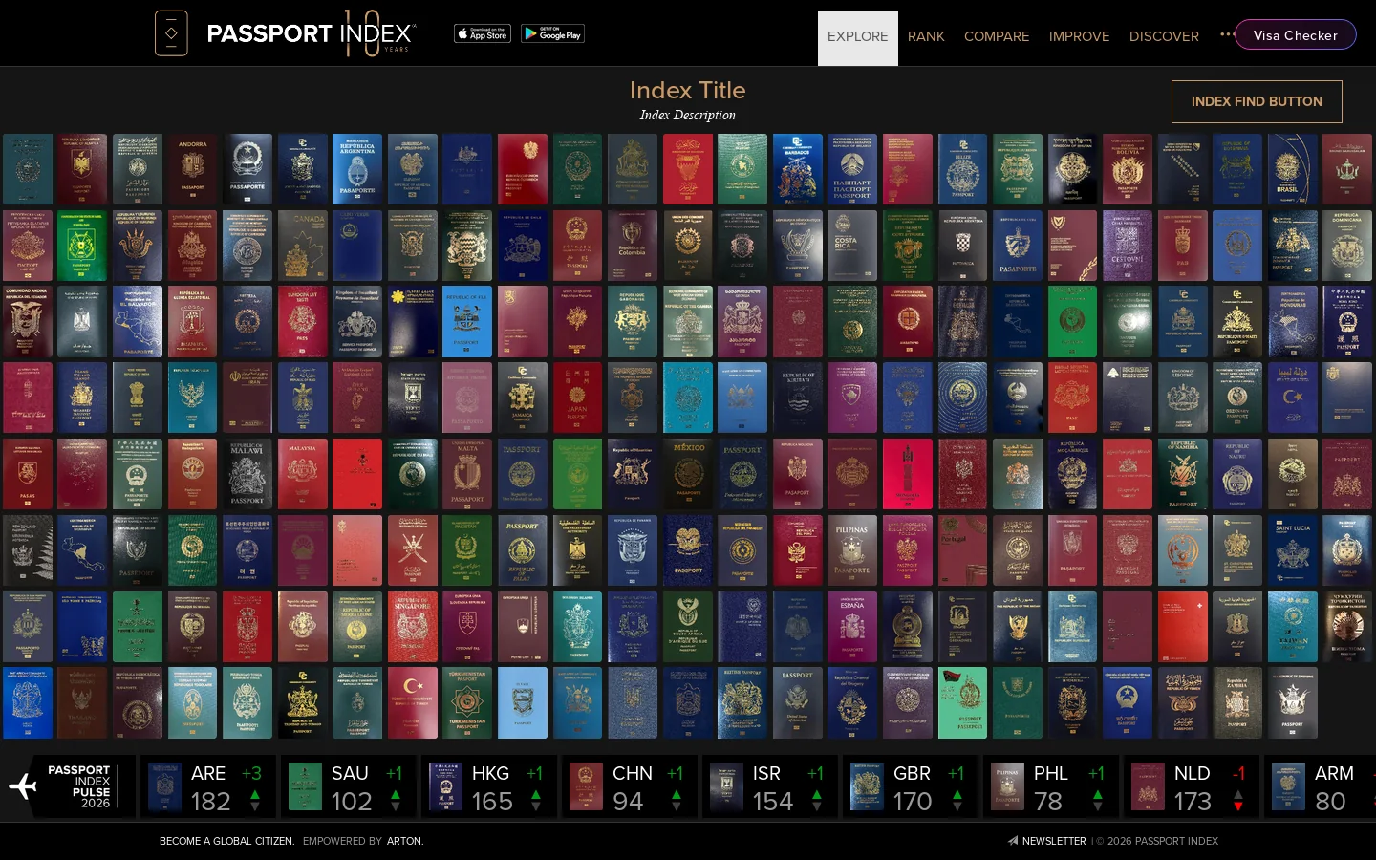The height and width of the screenshot is (860, 1376).
Task: Open the Google Play download badge
Action: coord(552,33)
